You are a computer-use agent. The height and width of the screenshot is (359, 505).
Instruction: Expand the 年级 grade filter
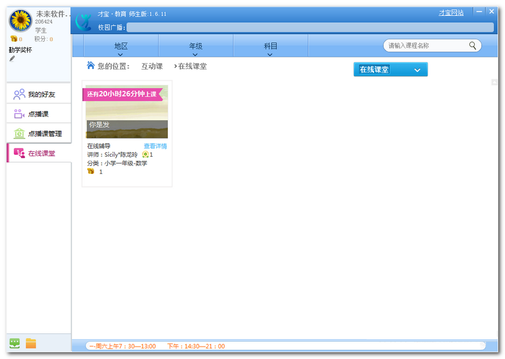tap(196, 46)
